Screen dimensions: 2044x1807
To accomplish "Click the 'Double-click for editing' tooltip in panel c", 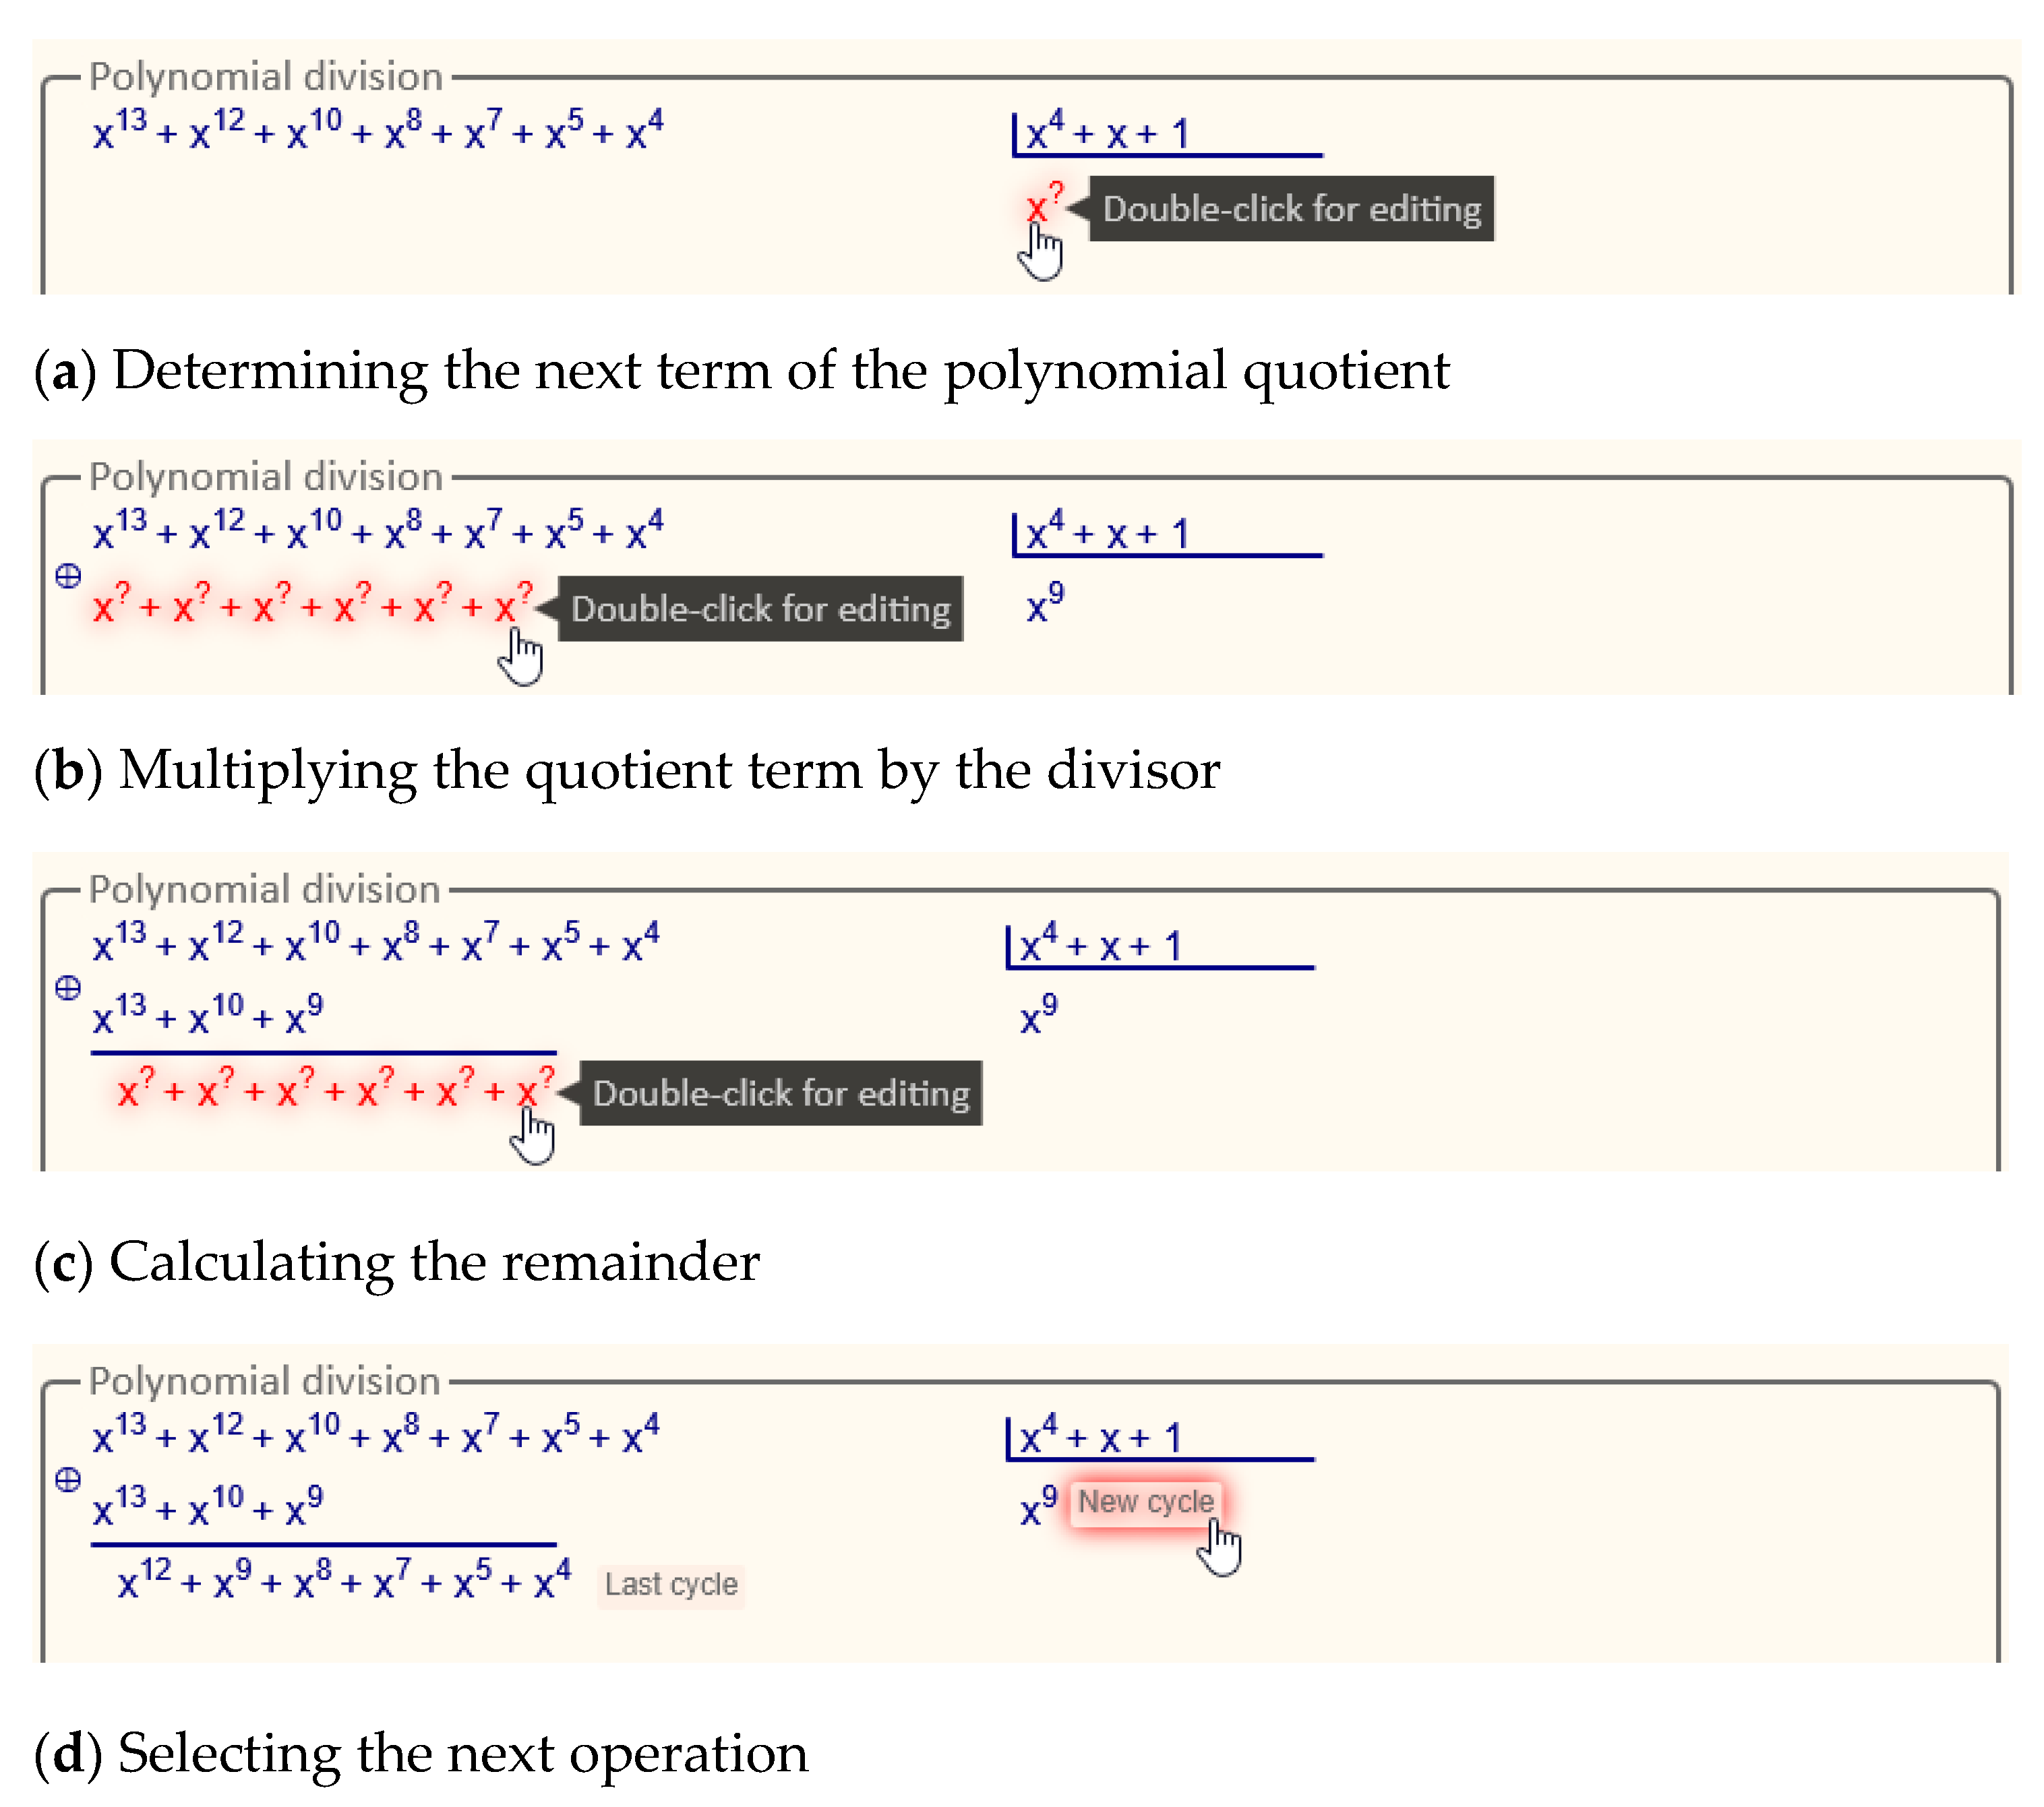I will coord(781,1093).
